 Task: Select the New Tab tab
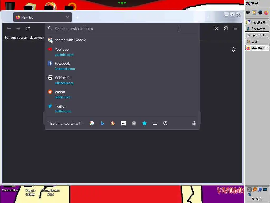point(42,17)
